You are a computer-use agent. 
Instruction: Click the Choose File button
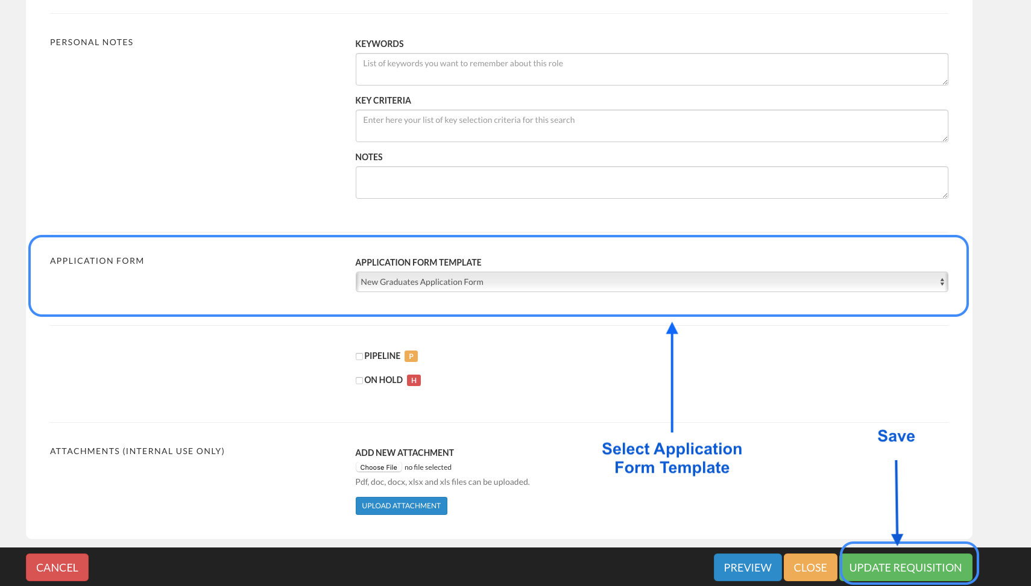tap(378, 467)
